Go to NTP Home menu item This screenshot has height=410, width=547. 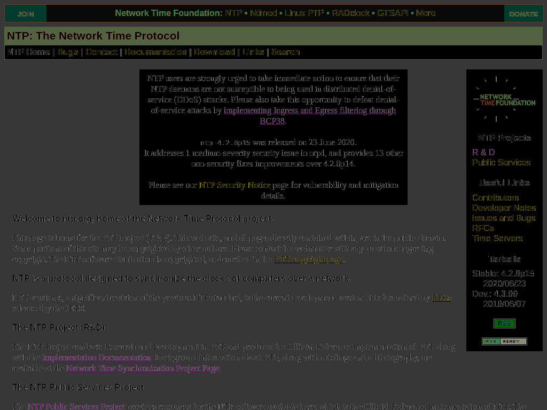pos(29,52)
